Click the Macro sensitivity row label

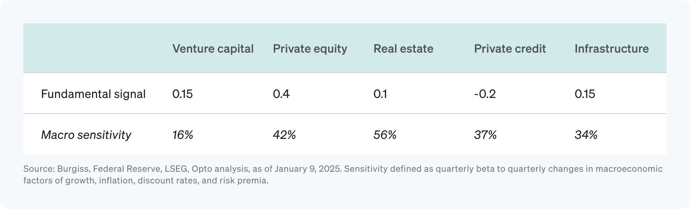(86, 135)
